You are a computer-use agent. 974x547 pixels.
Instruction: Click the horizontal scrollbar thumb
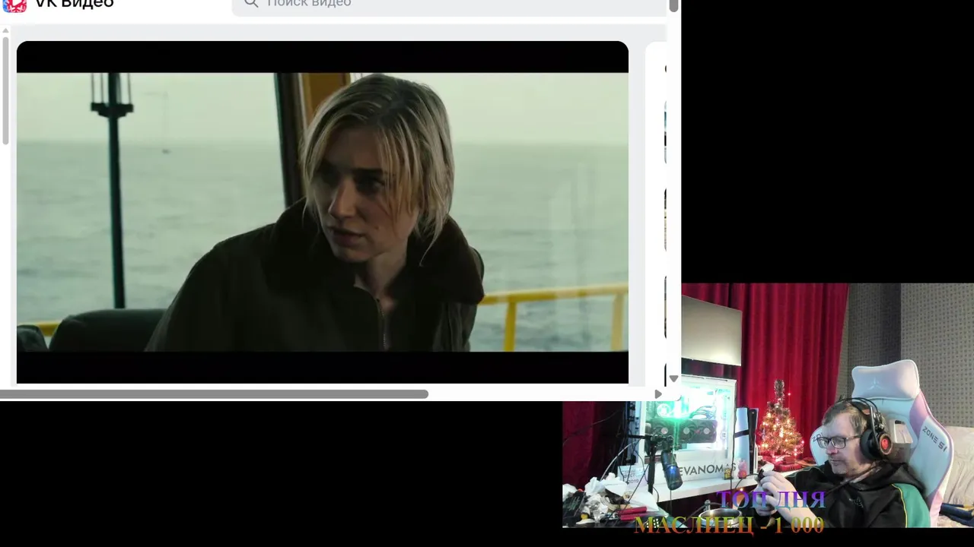(x=214, y=394)
